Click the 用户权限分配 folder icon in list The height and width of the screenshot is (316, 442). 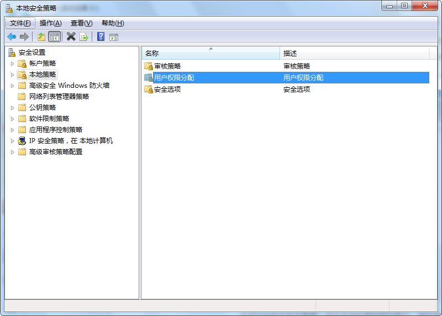(x=149, y=77)
